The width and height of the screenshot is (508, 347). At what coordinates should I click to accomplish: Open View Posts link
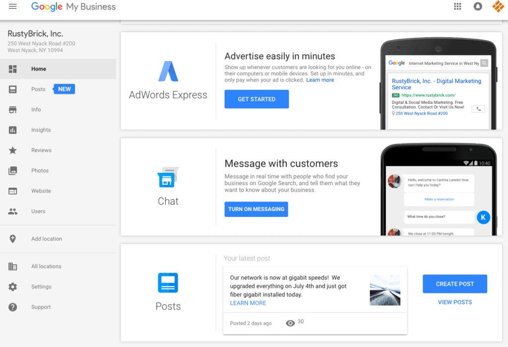454,302
